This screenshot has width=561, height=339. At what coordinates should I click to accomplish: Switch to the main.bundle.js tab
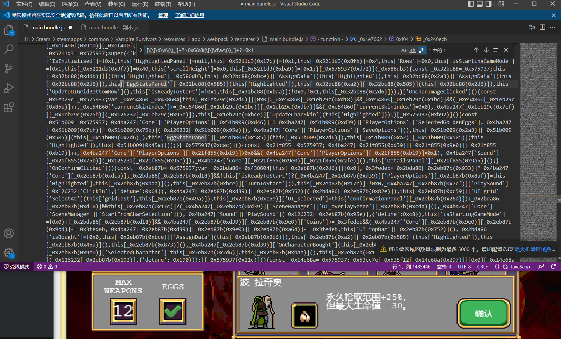48,27
